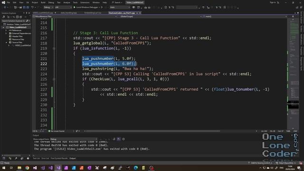Click the split editor plus icon
This screenshot has width=304, height=171.
[x=293, y=17]
